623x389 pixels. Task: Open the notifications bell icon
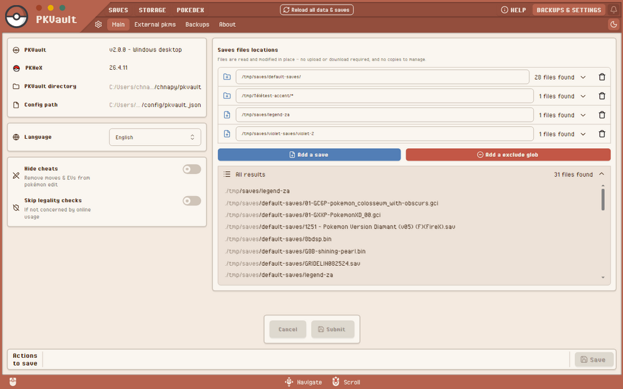coord(614,10)
